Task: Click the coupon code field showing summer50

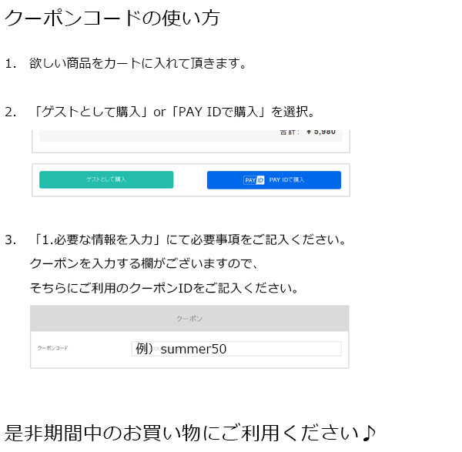Action: tap(236, 349)
